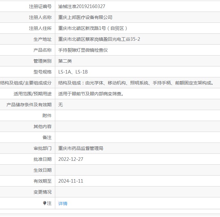The height and width of the screenshot is (217, 220).
Task: Click the 适用范围/预期用途 label
Action: point(32,94)
